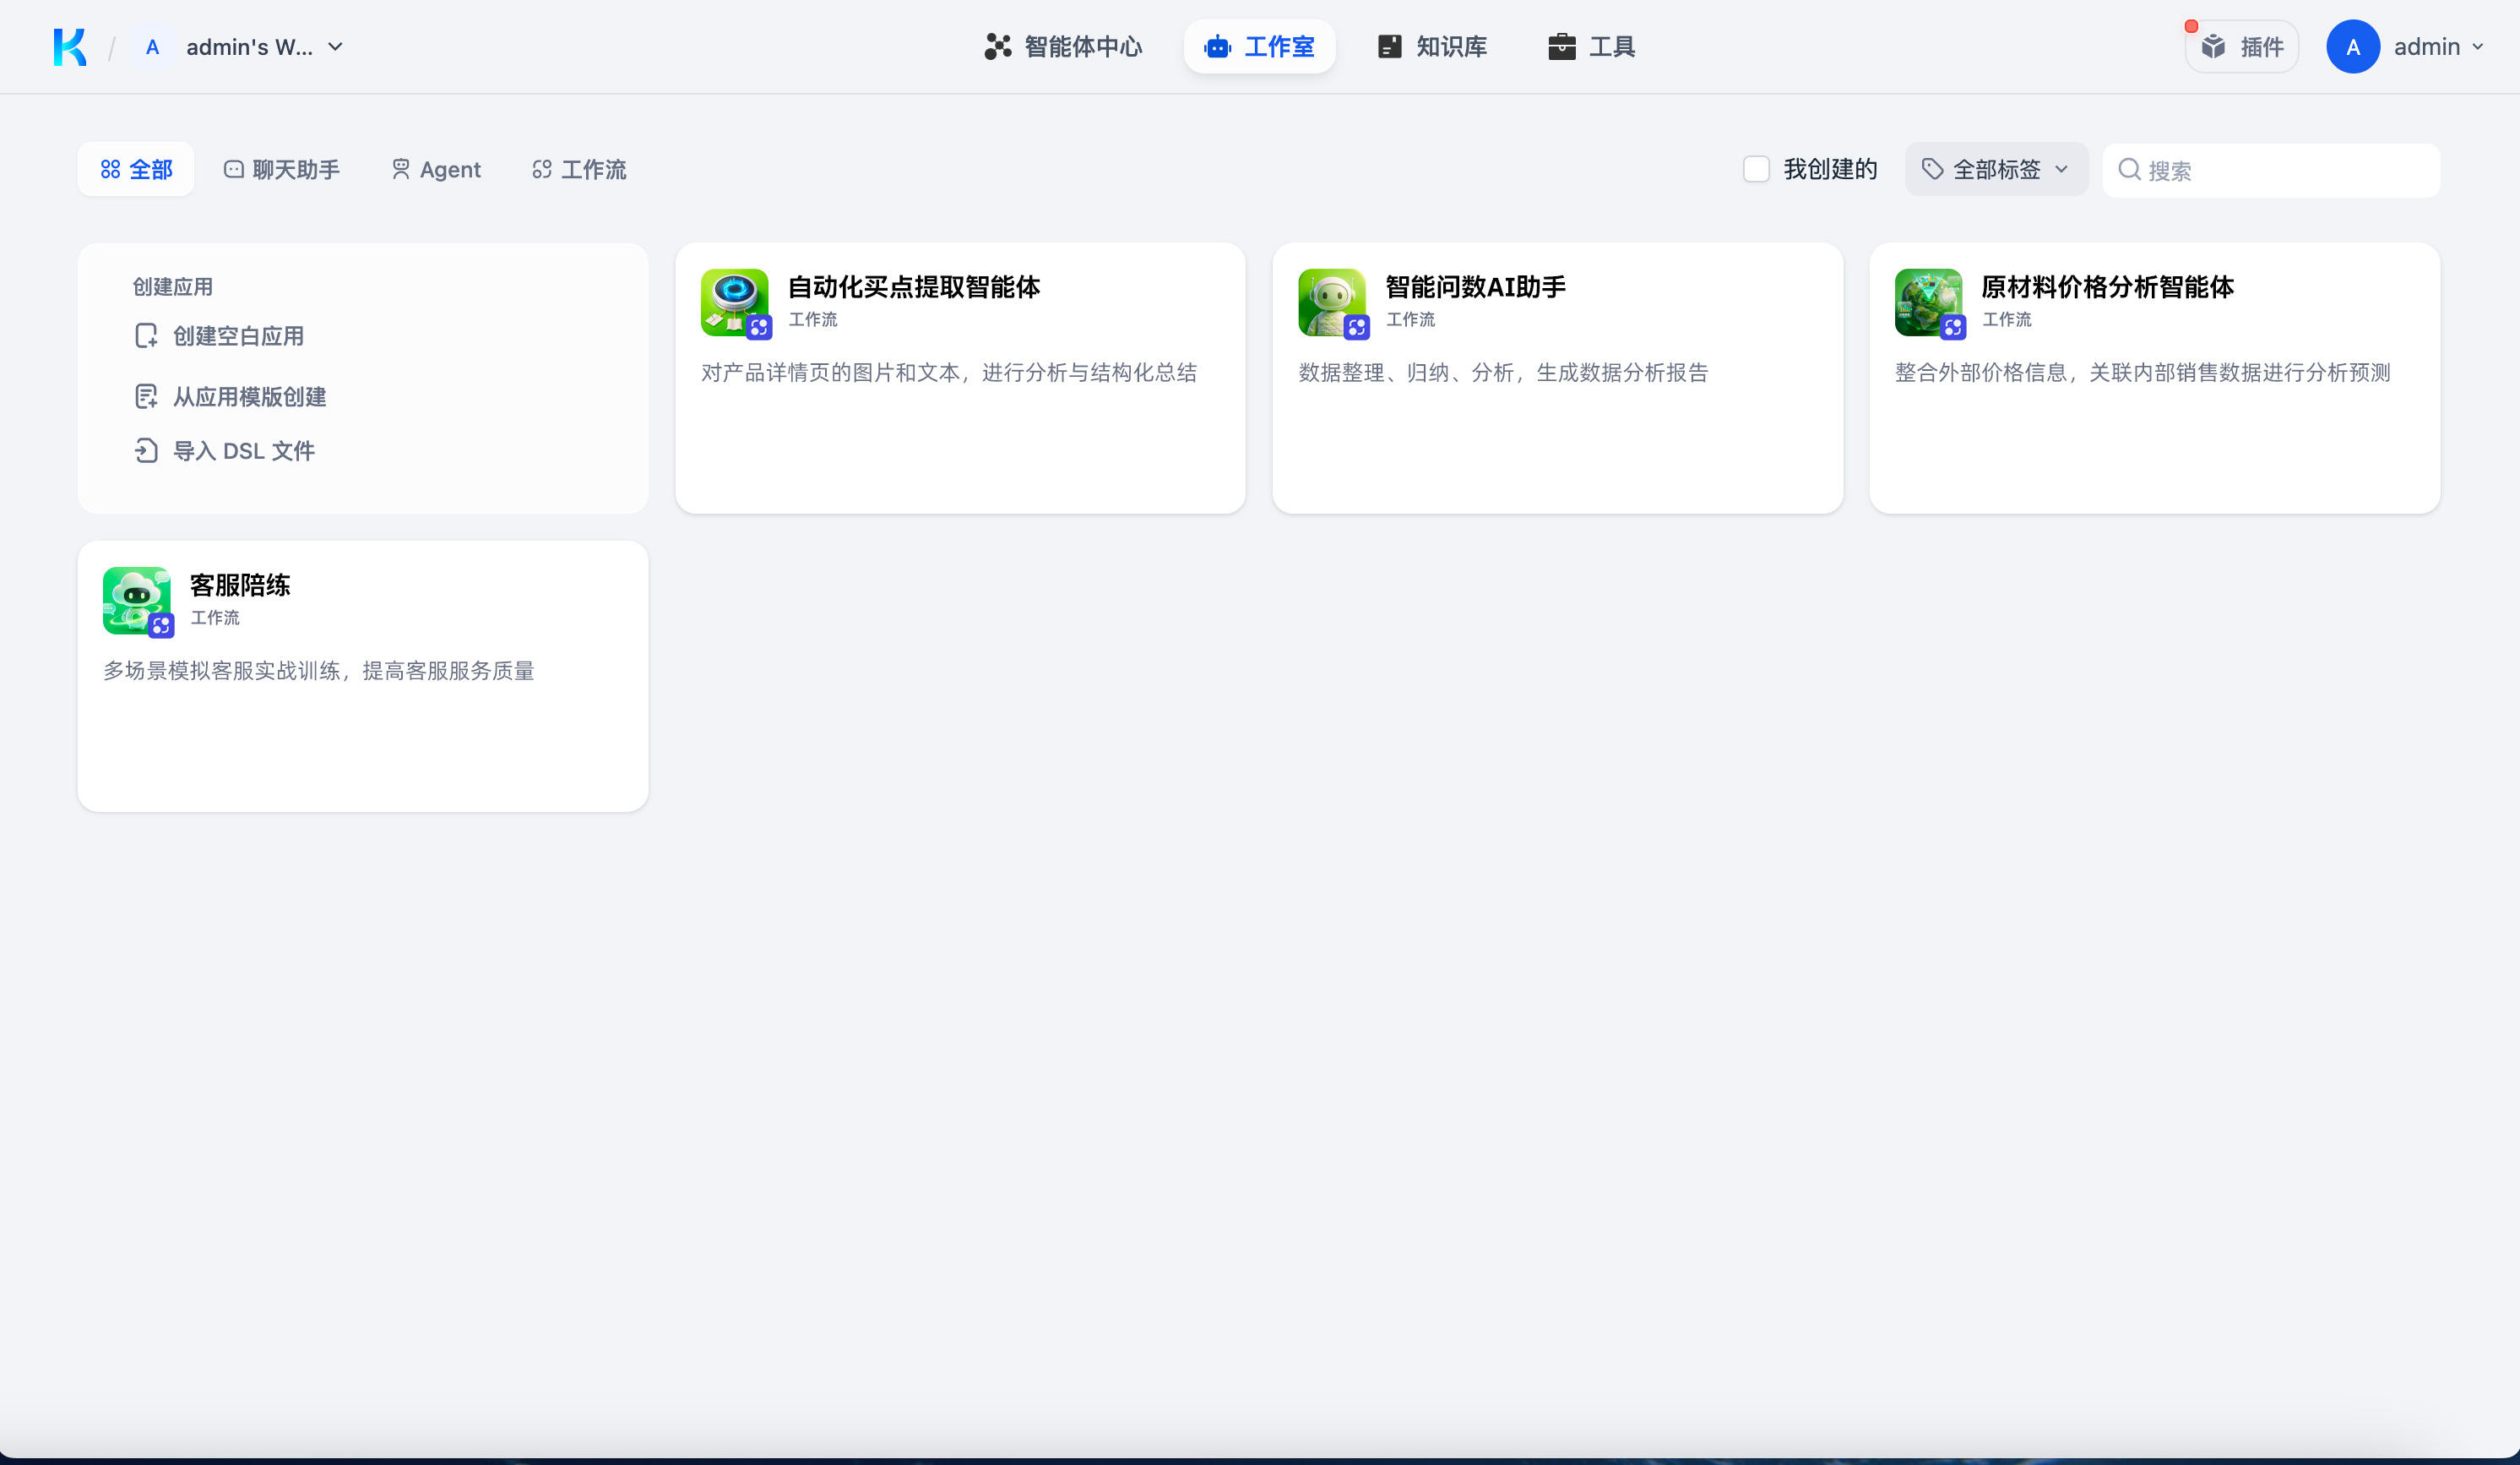Expand the 全部标签 tag dropdown
Screen dimensions: 2520x1465
(1996, 169)
